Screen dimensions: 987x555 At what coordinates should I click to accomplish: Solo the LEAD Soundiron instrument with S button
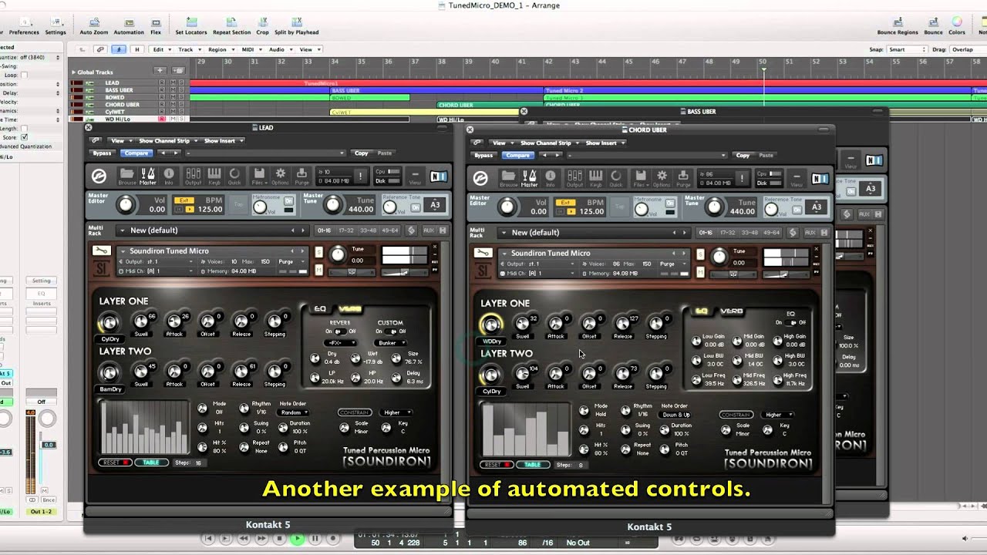point(318,251)
